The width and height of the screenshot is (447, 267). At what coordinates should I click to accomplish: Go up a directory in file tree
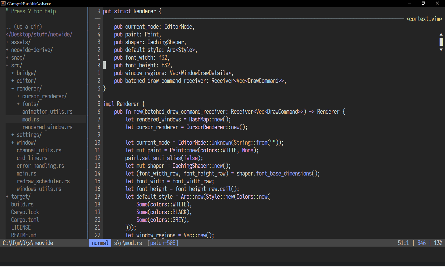24,27
